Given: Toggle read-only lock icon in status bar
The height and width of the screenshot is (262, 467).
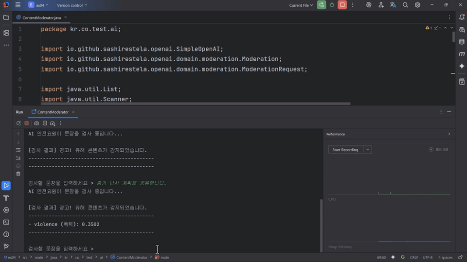Looking at the screenshot, I should [461, 257].
